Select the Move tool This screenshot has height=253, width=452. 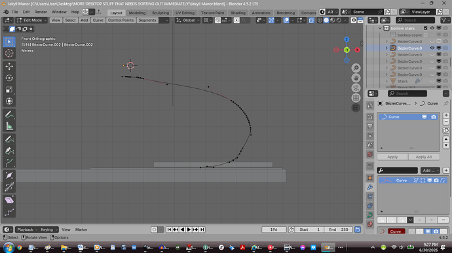[x=9, y=66]
